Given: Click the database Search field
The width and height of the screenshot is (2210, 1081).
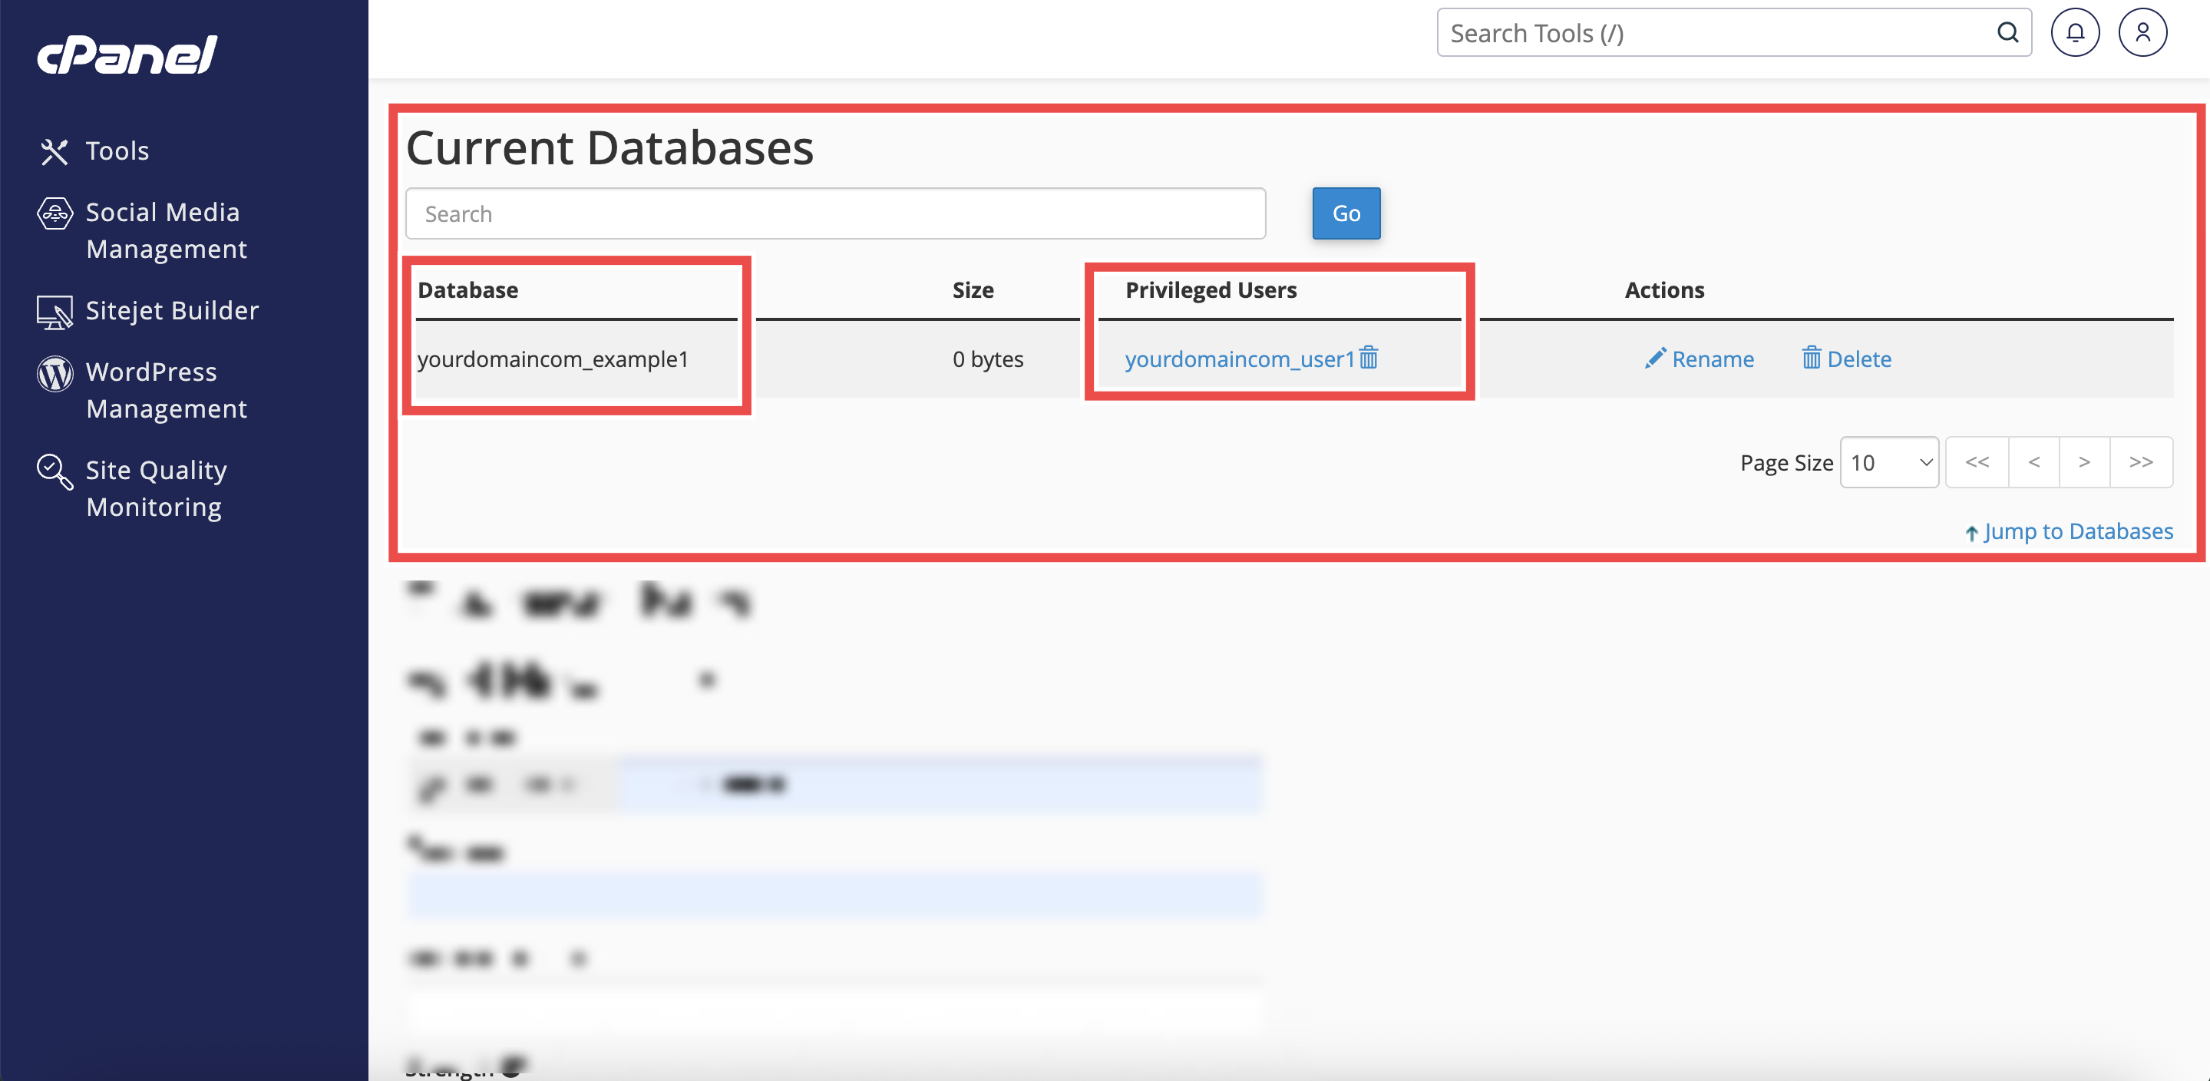Looking at the screenshot, I should (x=834, y=213).
